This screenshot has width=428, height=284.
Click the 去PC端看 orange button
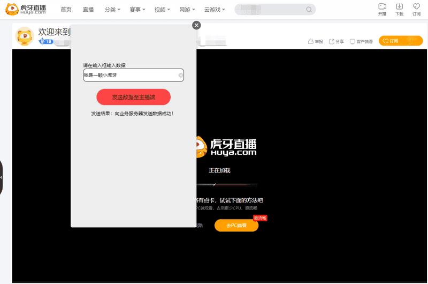[x=236, y=226]
